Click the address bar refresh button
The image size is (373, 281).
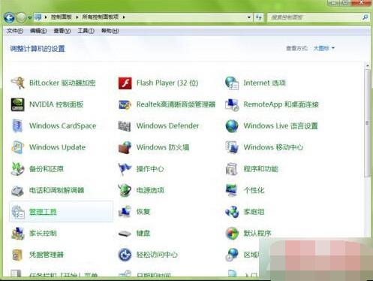[x=259, y=17]
